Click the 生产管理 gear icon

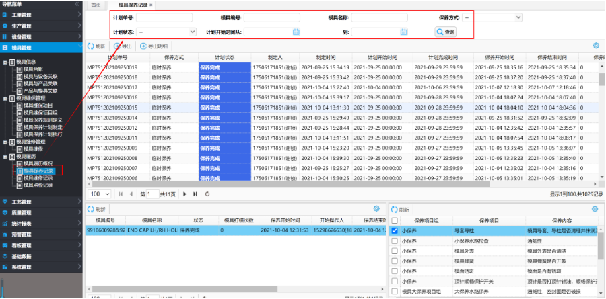(x=5, y=26)
